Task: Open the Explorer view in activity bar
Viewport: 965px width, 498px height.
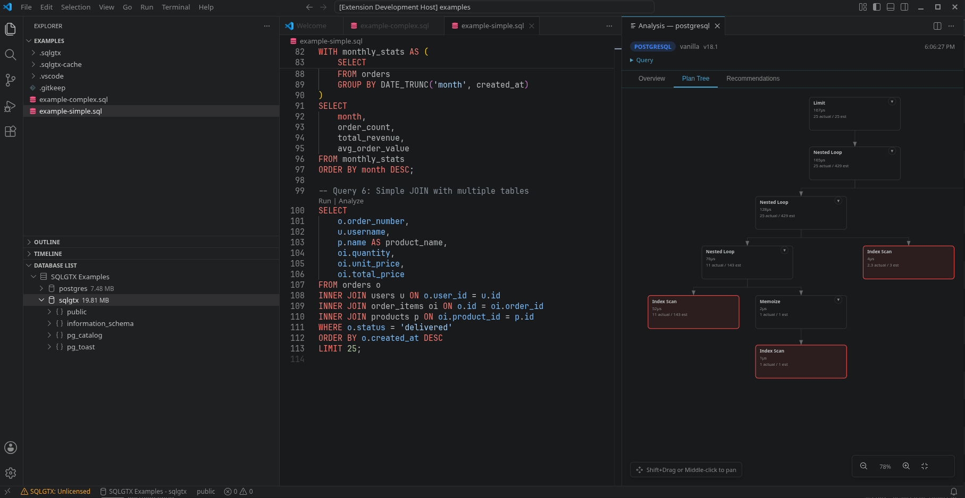Action: [10, 29]
